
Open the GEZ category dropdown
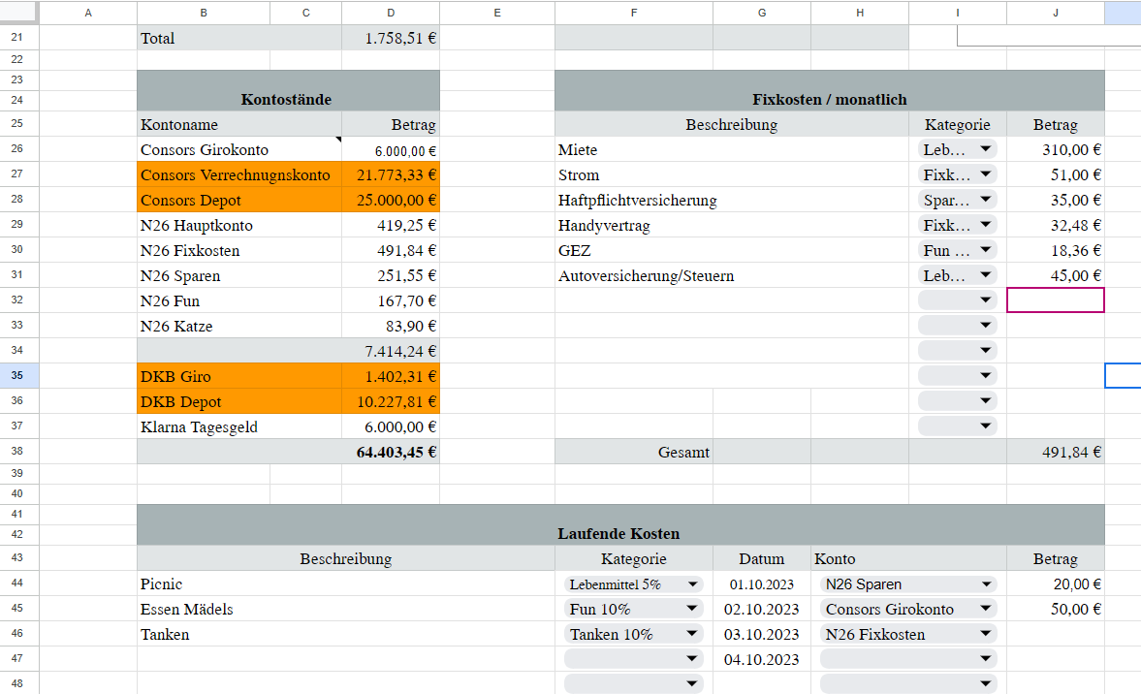957,250
